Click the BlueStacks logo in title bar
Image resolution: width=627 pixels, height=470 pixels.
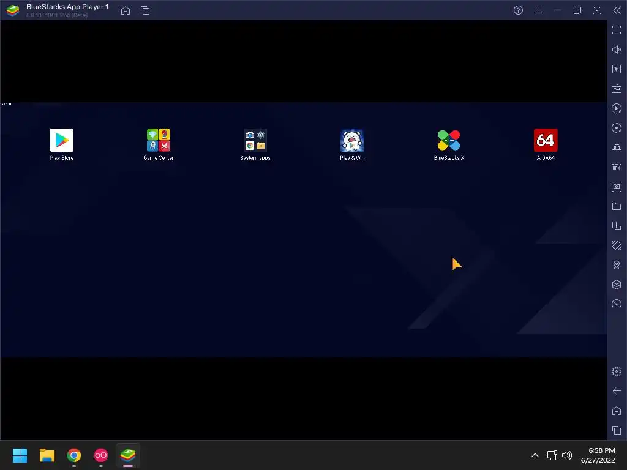[13, 10]
